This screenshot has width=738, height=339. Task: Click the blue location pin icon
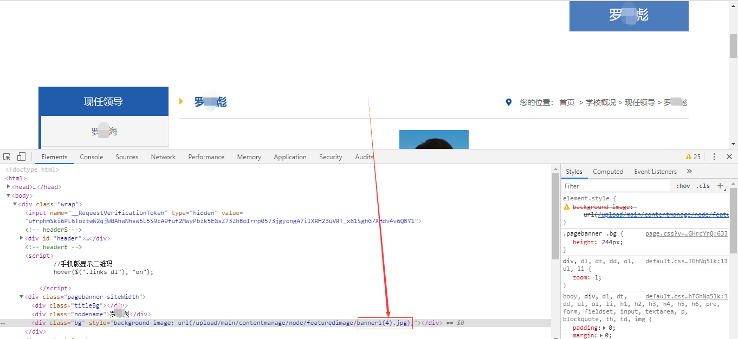click(x=508, y=102)
